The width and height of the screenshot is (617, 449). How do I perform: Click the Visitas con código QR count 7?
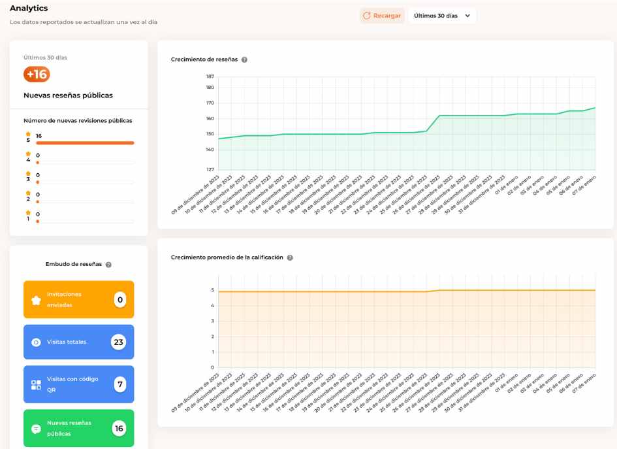[x=119, y=385]
